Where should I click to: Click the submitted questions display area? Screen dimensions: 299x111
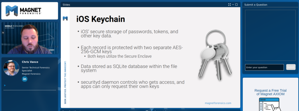[x=270, y=35]
